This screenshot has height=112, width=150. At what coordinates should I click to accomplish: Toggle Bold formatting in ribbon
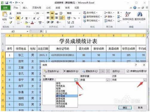coord(18,18)
